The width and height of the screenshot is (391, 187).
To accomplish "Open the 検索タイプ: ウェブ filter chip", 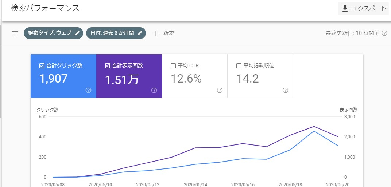I will coord(50,33).
